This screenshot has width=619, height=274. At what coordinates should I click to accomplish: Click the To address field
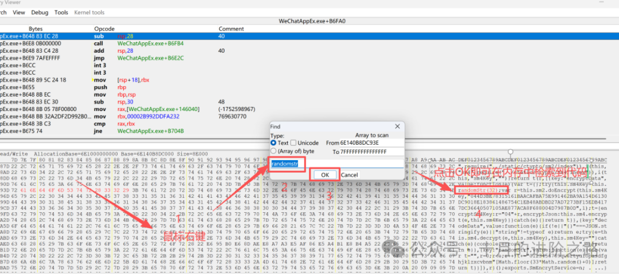[372, 152]
